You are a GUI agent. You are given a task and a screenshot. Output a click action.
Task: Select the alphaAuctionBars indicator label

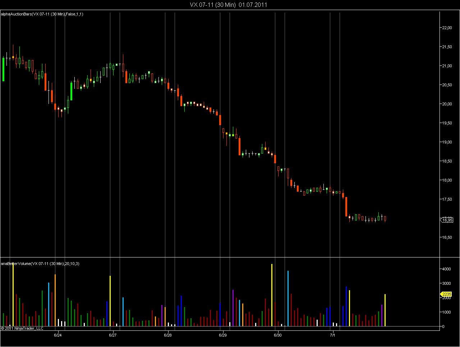43,14
